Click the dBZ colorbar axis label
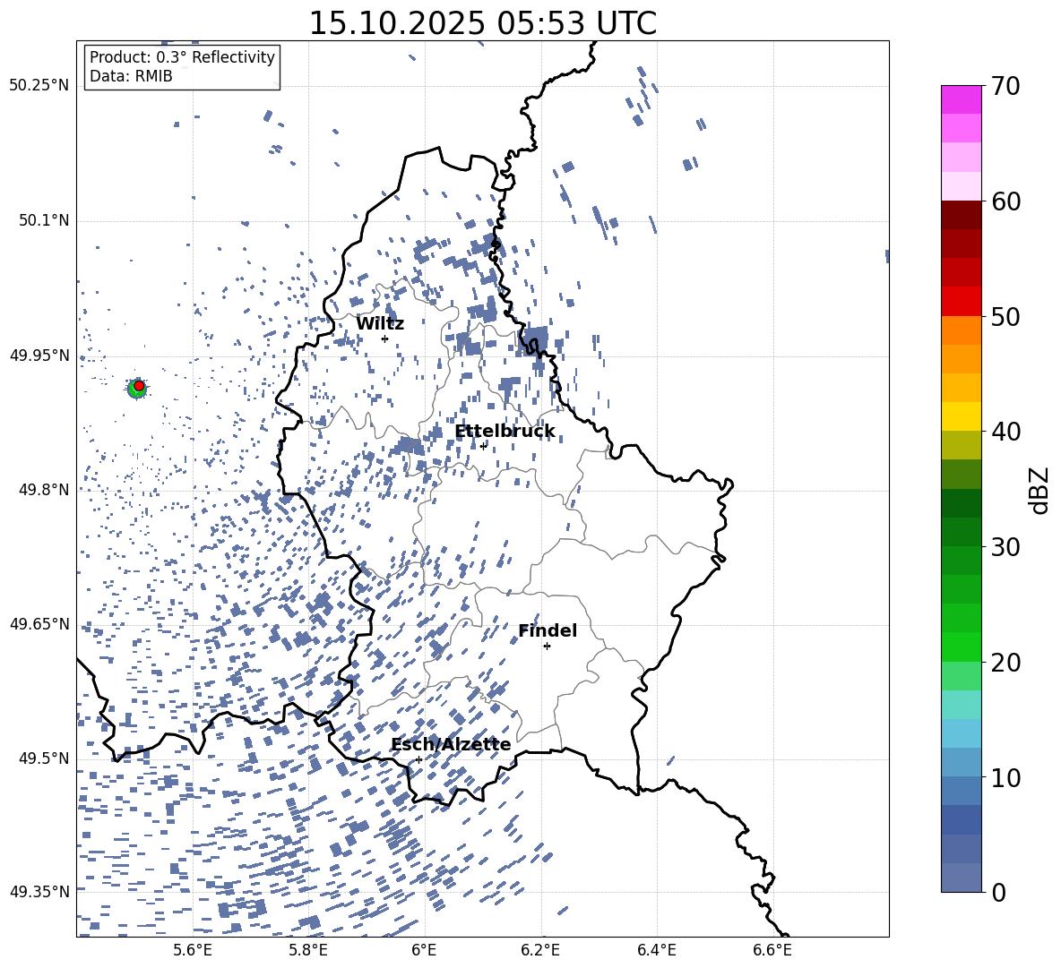 coord(1039,490)
